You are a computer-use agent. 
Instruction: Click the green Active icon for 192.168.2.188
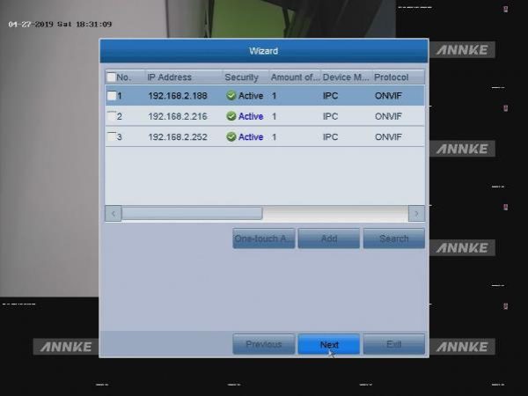(x=231, y=96)
